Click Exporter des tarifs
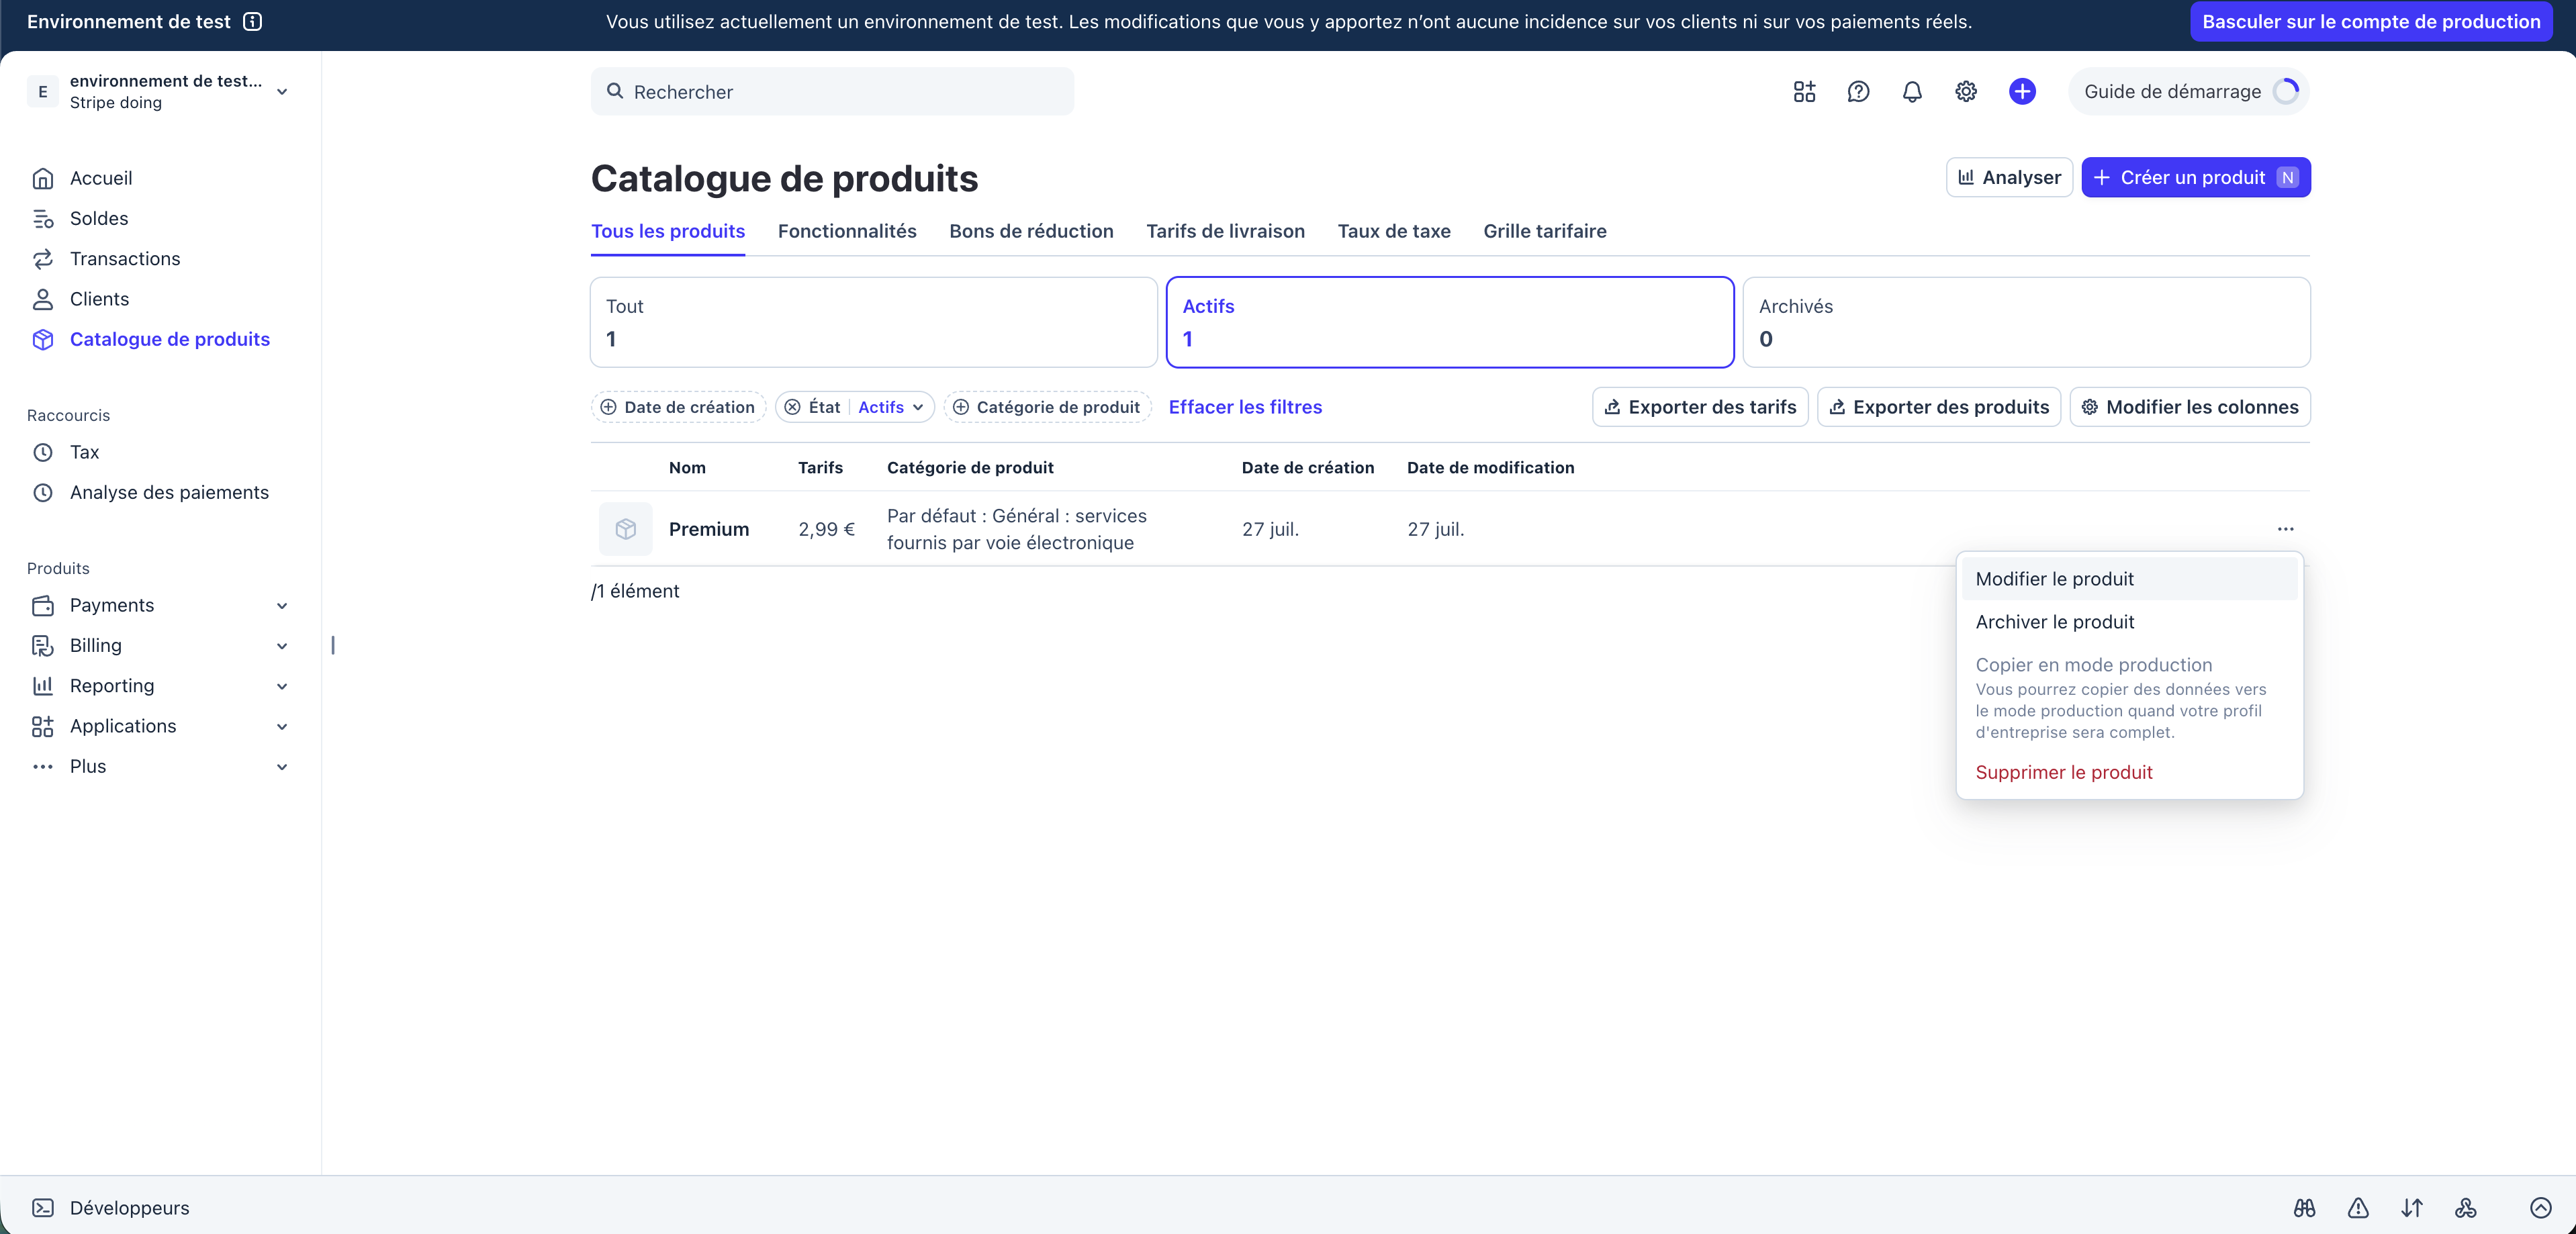The height and width of the screenshot is (1234, 2576). tap(1700, 407)
